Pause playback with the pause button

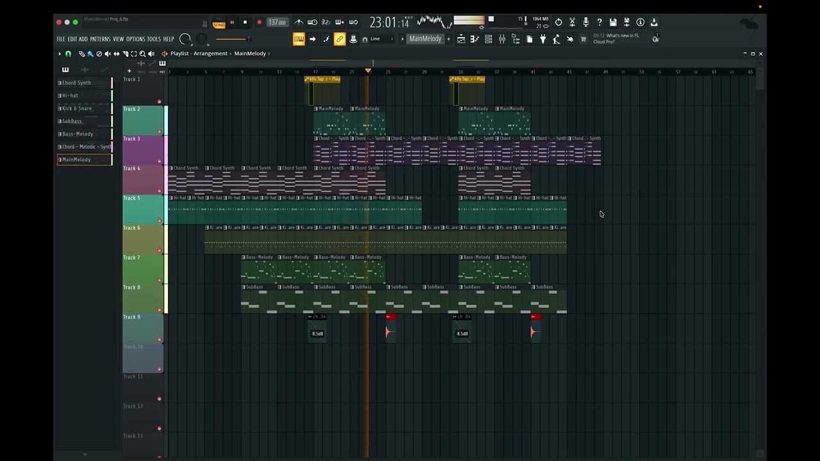(232, 22)
